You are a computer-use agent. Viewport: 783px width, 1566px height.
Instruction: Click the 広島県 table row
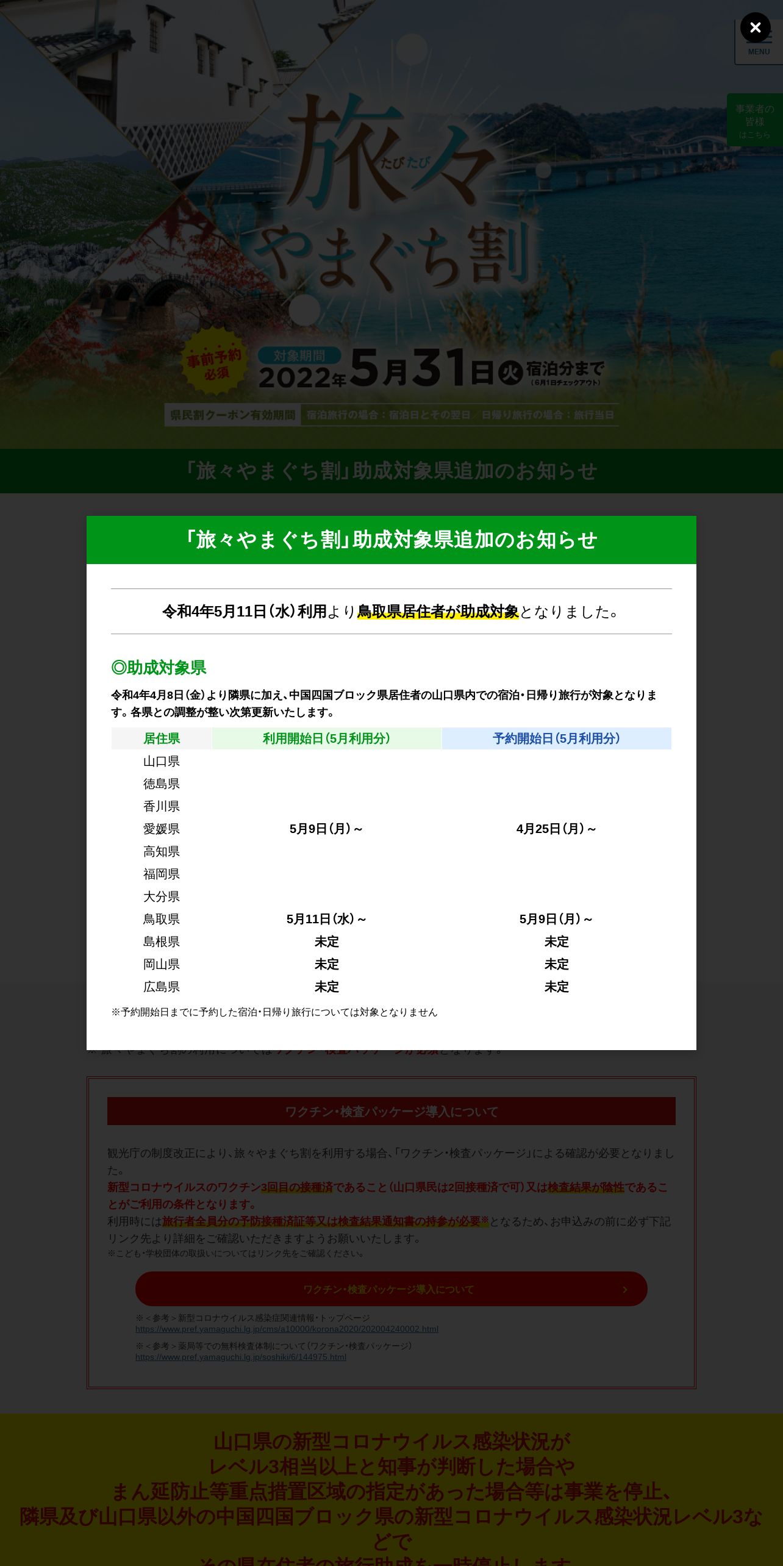tap(391, 987)
